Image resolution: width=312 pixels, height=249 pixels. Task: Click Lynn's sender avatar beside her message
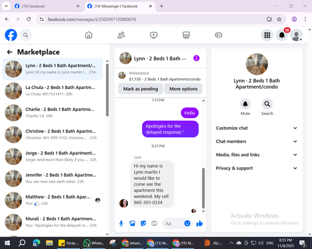point(124,204)
